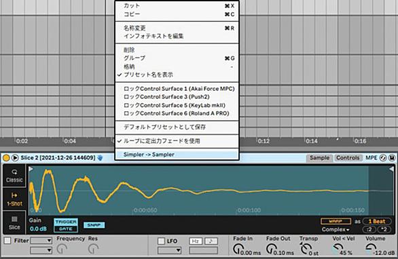The height and width of the screenshot is (259, 398).
Task: Choose インフォテキストを編集 menu entry
Action: tap(177, 36)
